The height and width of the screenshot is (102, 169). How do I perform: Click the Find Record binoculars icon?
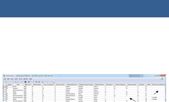[x=25, y=82]
